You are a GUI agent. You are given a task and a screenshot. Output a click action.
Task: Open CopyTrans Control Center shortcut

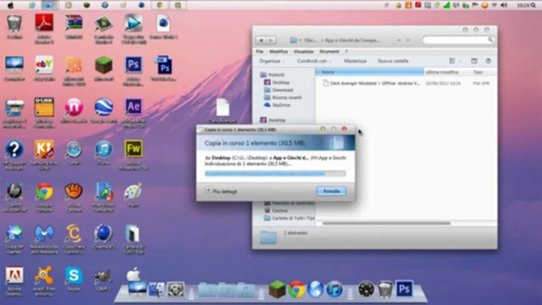coord(74,233)
